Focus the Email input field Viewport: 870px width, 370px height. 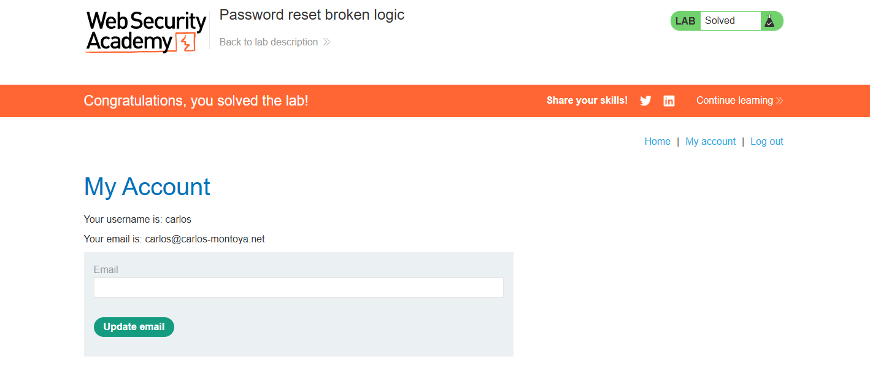click(298, 288)
